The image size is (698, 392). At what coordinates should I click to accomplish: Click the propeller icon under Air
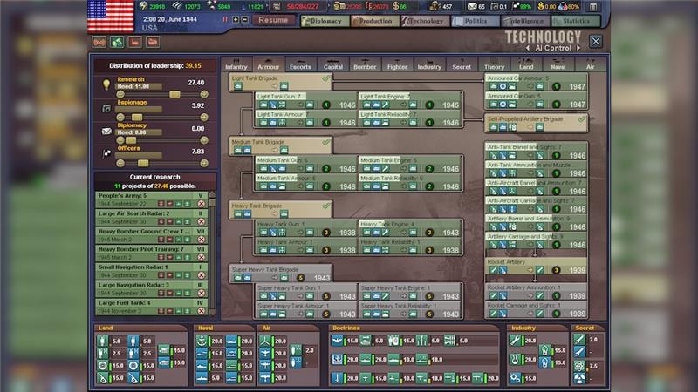(265, 341)
